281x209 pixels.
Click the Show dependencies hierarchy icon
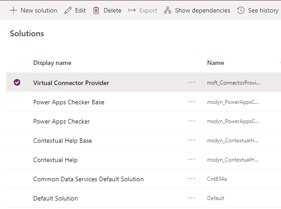[168, 10]
